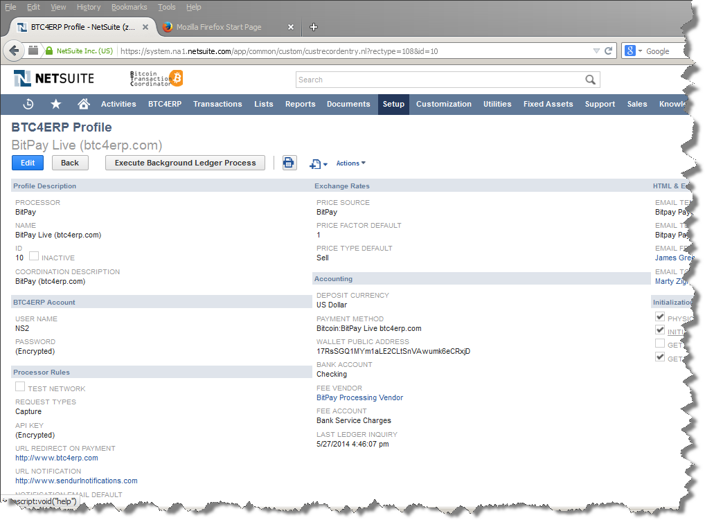Open the BitPay Processing Vendor link
Viewport: 705px width, 520px height.
359,397
